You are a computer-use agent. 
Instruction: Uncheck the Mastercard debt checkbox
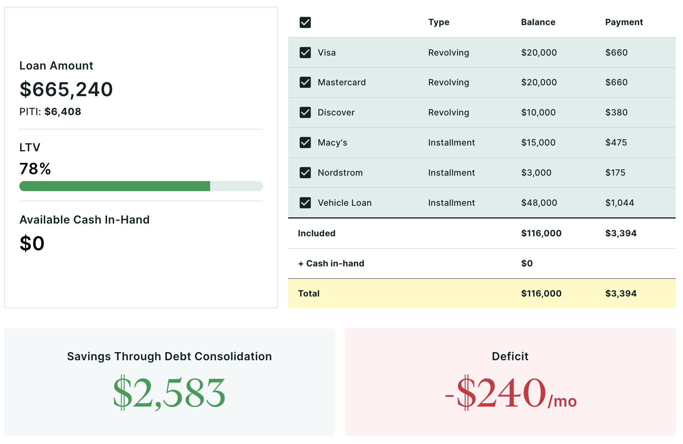(x=305, y=82)
